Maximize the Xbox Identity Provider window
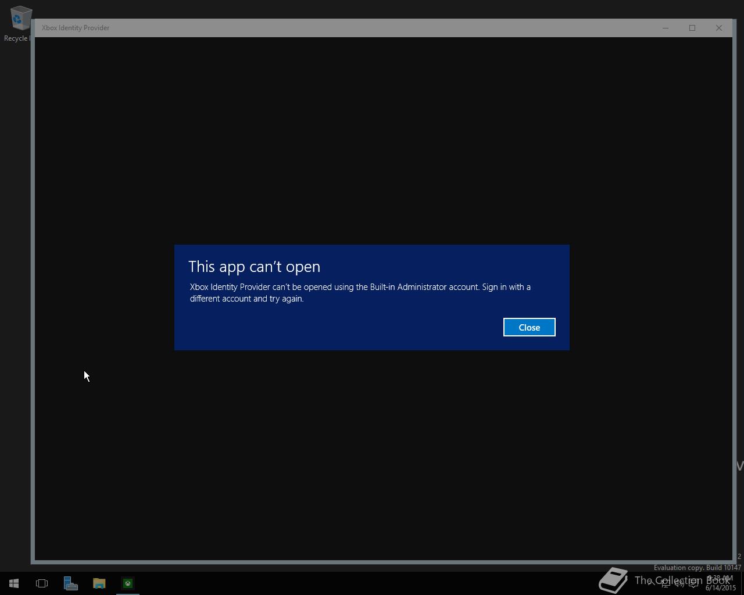 click(692, 28)
